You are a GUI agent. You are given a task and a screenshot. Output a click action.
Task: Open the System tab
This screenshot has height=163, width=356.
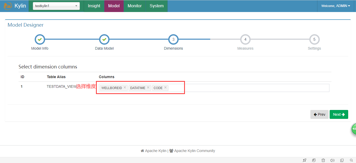[x=156, y=6]
